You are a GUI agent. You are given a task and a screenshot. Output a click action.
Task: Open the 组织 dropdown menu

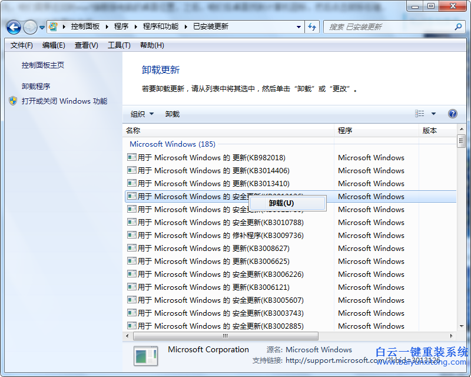click(x=142, y=114)
